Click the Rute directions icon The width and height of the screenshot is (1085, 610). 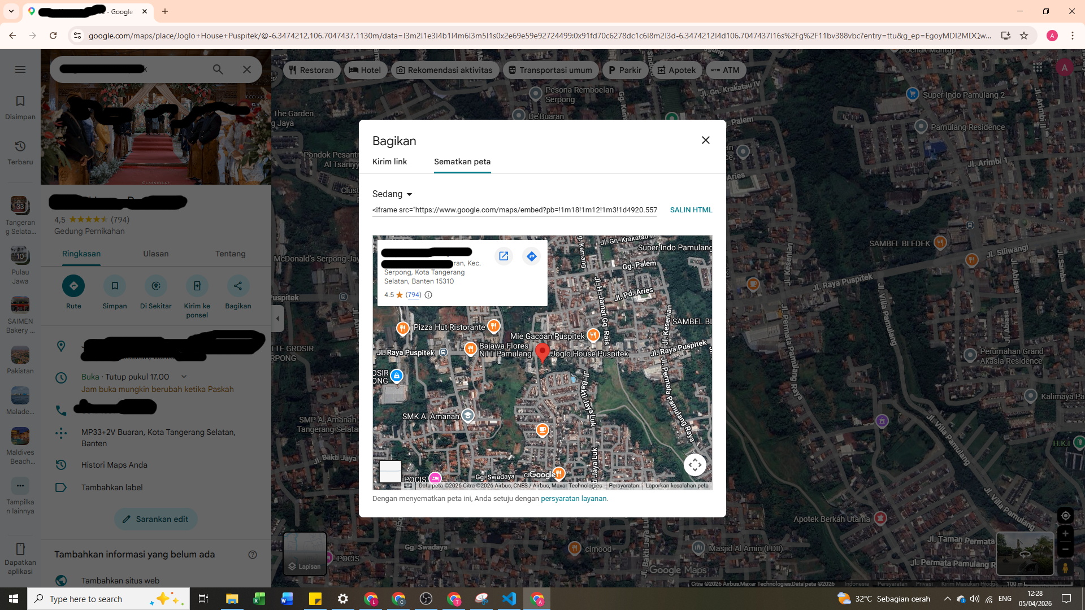click(x=73, y=286)
